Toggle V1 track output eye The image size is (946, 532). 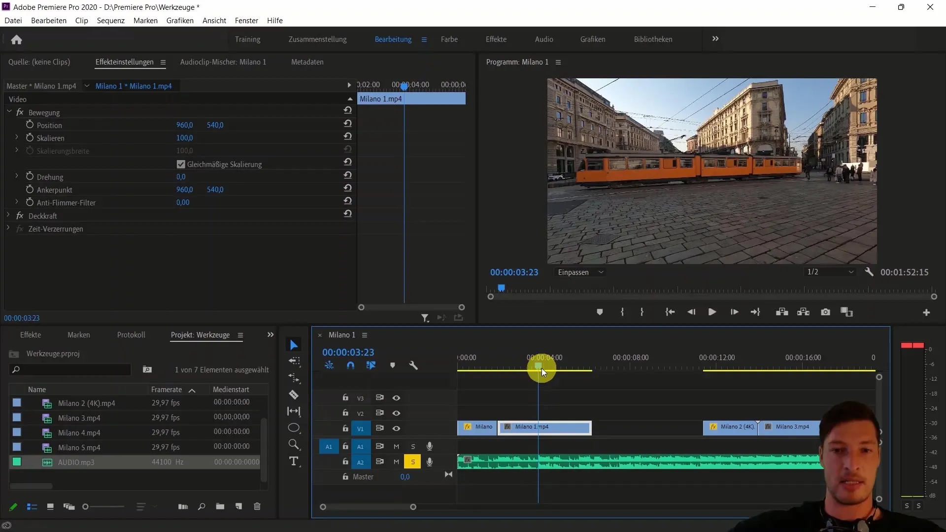click(396, 429)
